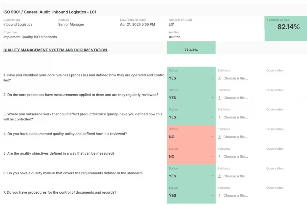This screenshot has height=205, width=307.
Task: Click the 71.43% section score bar
Action: point(191,47)
